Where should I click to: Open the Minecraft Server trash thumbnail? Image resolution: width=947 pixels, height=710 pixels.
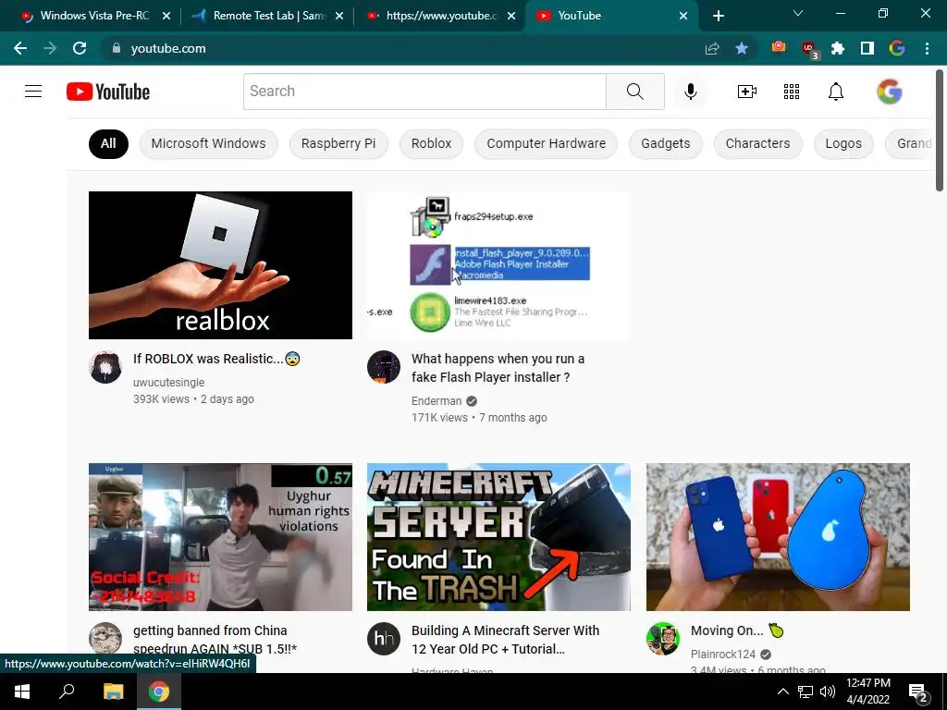[x=498, y=537]
